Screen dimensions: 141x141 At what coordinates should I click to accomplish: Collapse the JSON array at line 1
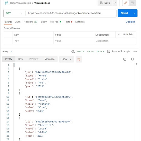tap(14, 65)
